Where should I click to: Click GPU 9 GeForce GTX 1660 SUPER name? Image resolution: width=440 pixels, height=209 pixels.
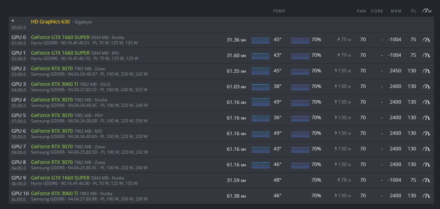click(x=60, y=178)
